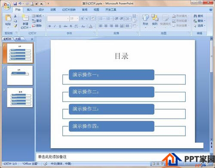
Task: Toggle bulleted list
Action: click(x=101, y=18)
